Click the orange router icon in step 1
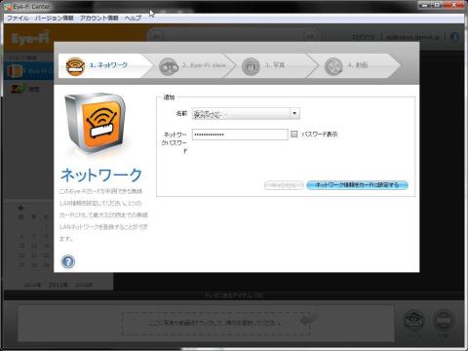Image resolution: width=468 pixels, height=351 pixels. tap(75, 66)
